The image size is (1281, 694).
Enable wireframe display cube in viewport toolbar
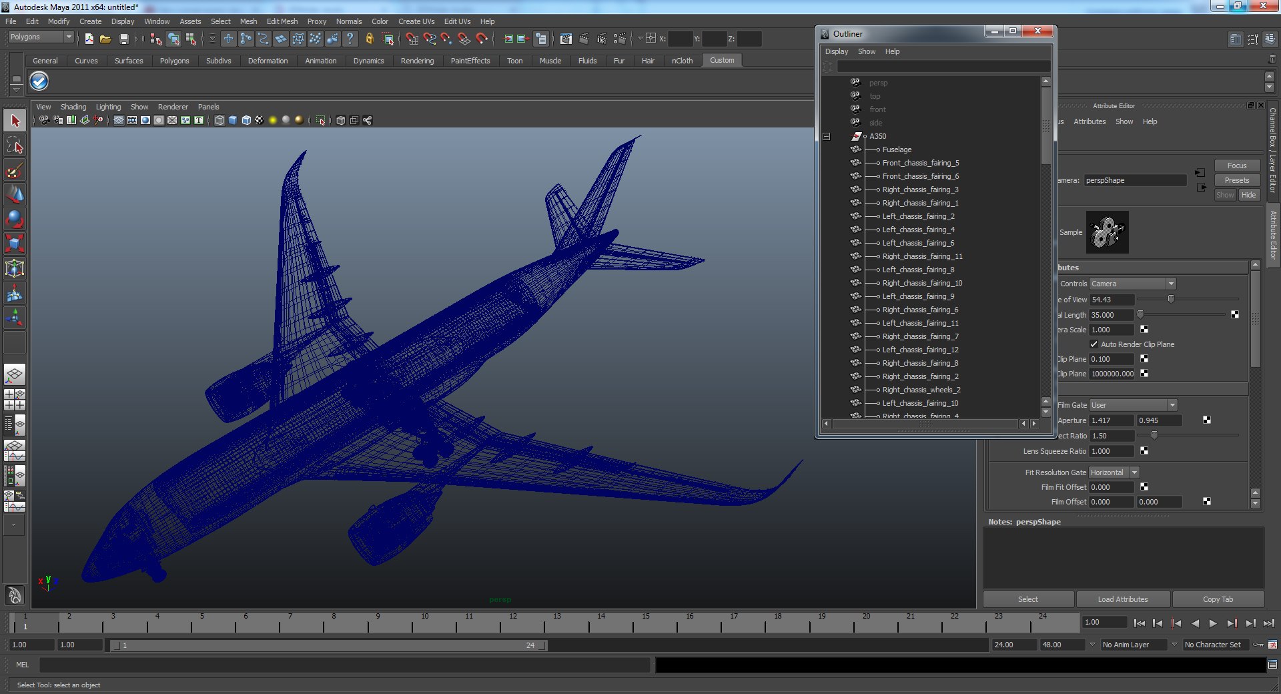220,120
